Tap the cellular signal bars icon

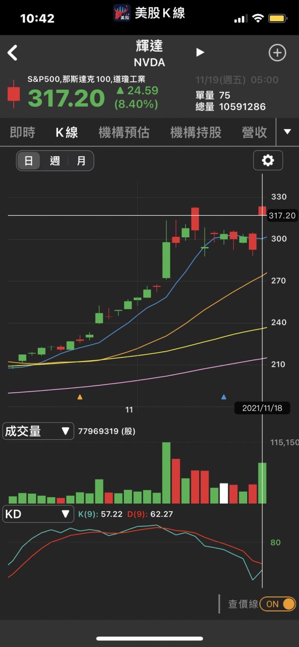tap(240, 19)
